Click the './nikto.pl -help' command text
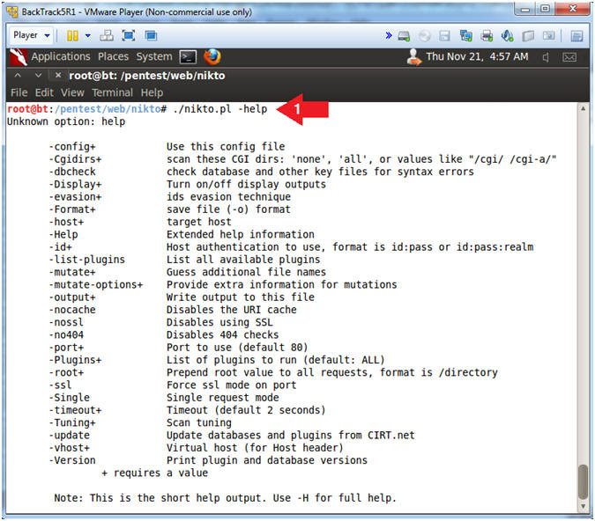 coord(220,109)
